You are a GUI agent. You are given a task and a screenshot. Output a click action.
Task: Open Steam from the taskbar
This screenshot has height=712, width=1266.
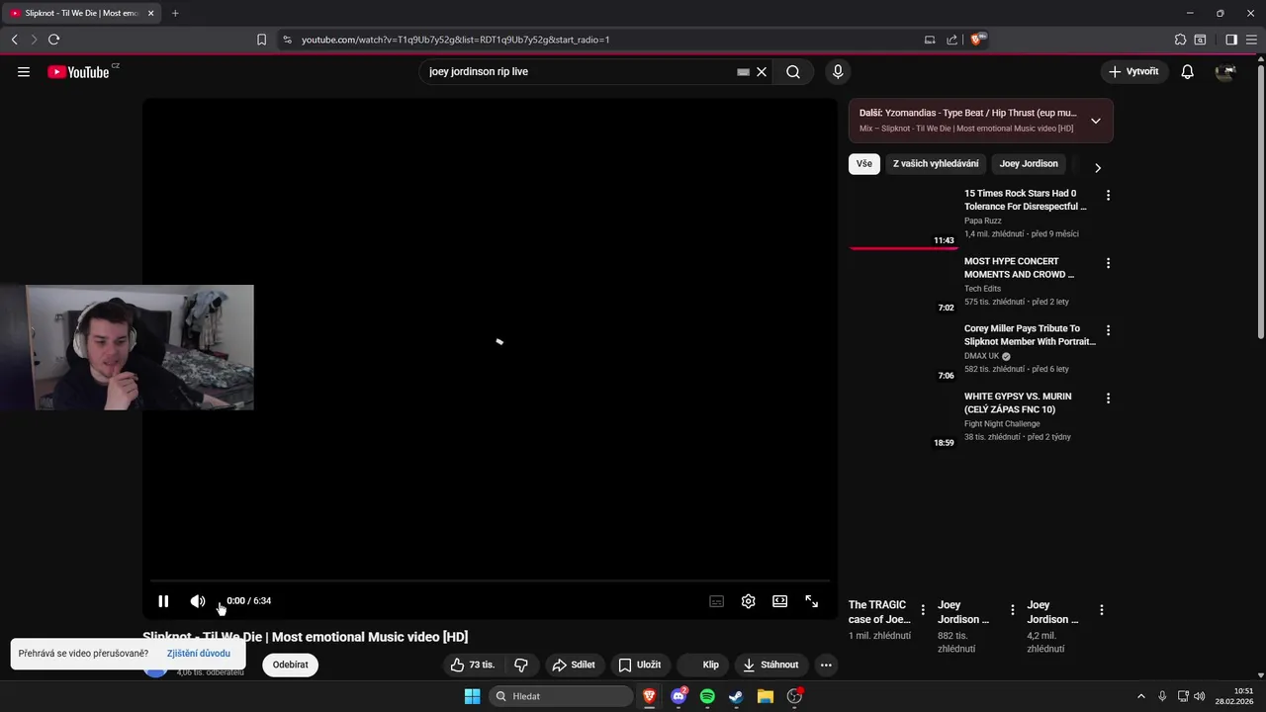[736, 696]
